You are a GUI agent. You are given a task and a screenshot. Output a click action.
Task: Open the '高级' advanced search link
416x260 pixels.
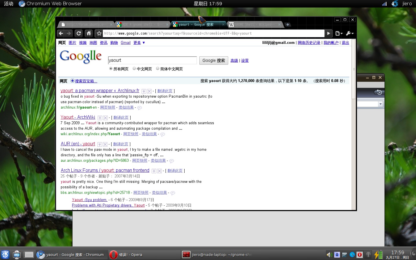click(234, 61)
